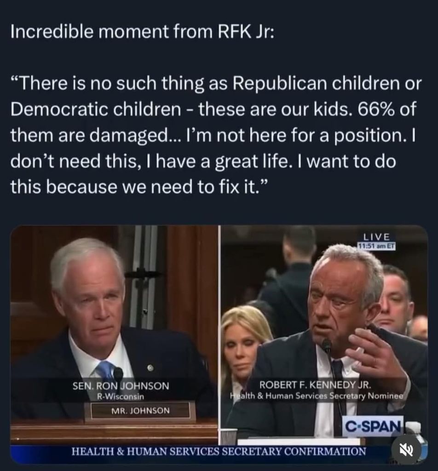Screen dimensions: 438x471
Task: Click the 'Incredible moment from RFK Jr:' heading
Action: (142, 32)
